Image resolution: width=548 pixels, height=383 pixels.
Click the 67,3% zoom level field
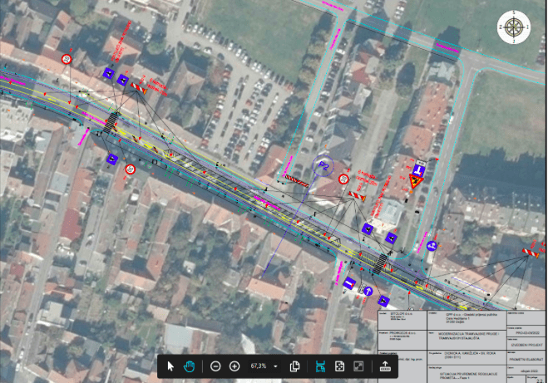(258, 366)
